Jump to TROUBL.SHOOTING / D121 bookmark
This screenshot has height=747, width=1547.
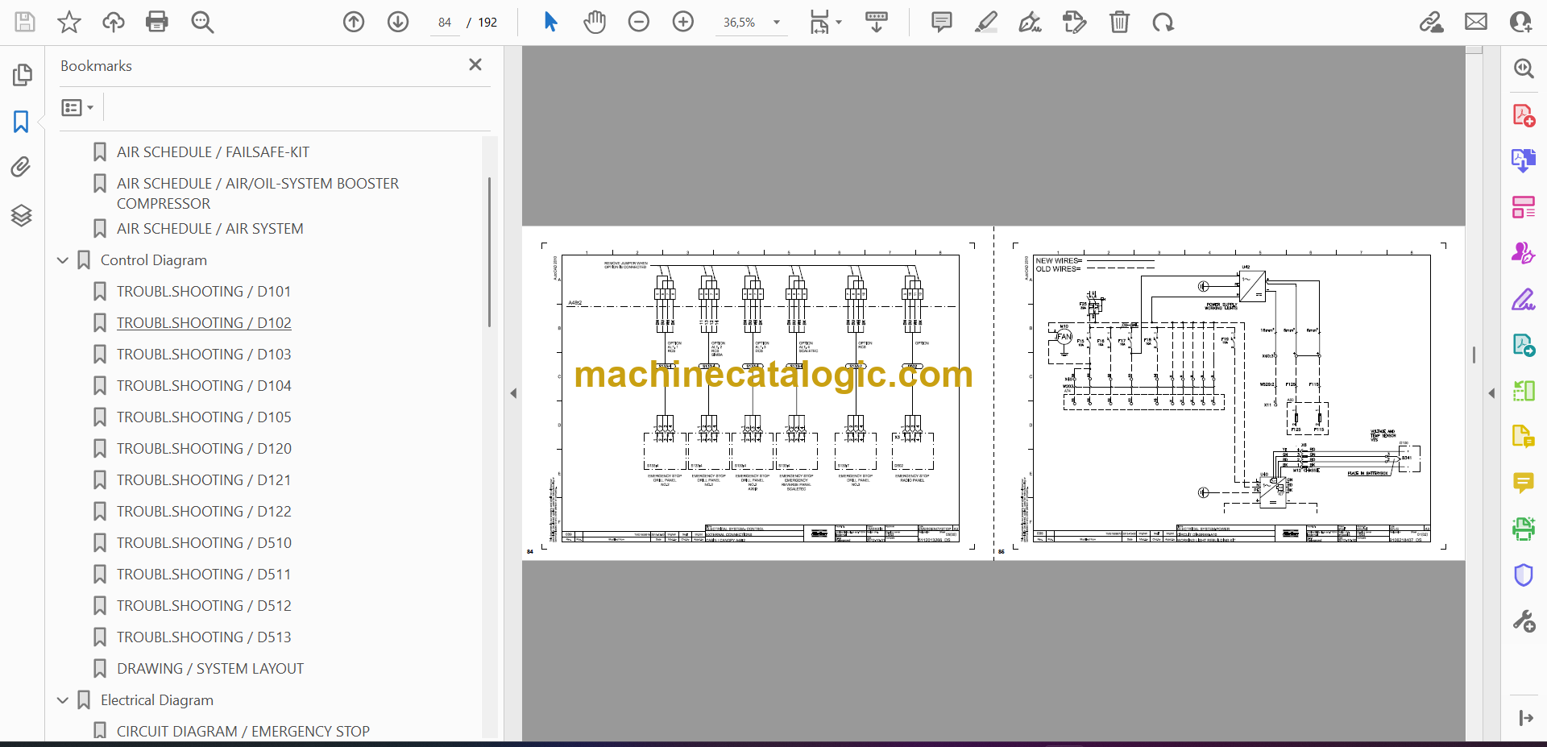204,479
